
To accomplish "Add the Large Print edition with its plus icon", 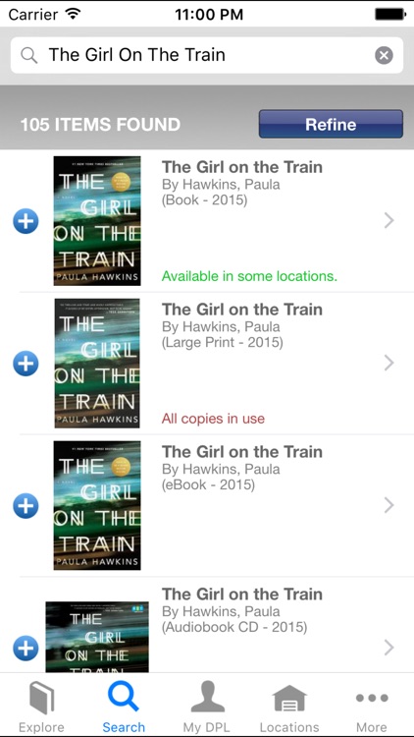I will click(26, 364).
